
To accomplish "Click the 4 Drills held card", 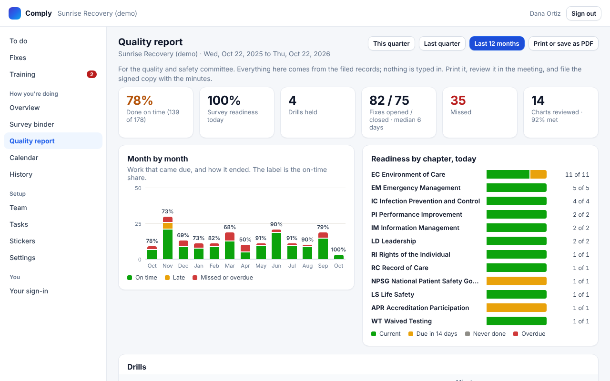I will click(x=318, y=112).
